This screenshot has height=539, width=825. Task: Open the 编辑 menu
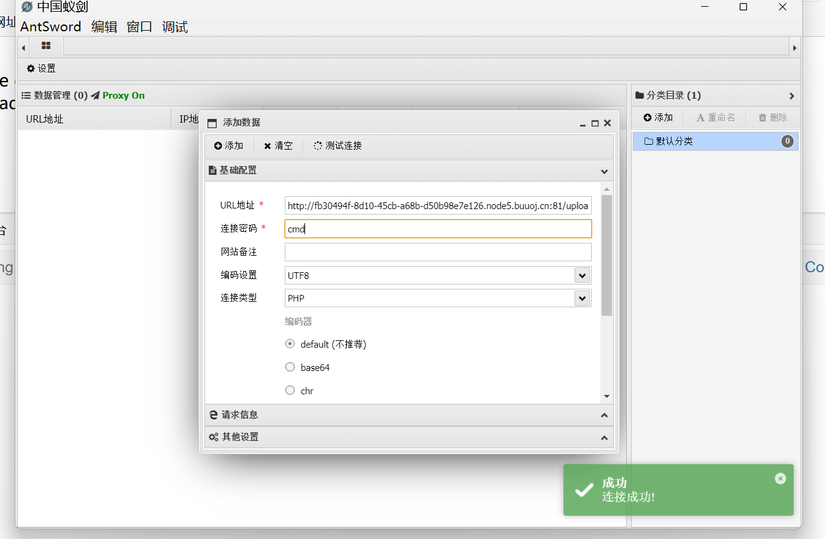(104, 27)
